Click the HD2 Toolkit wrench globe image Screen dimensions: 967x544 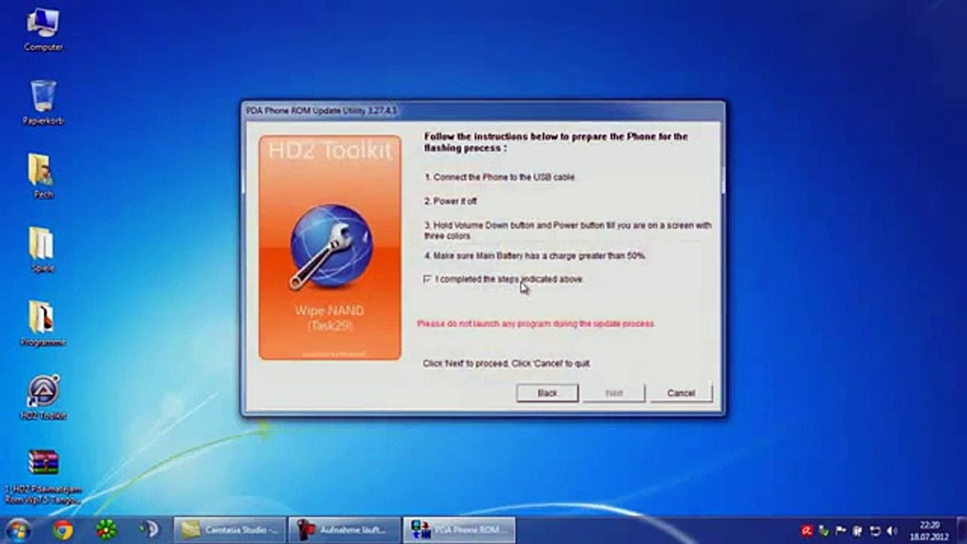coord(330,247)
